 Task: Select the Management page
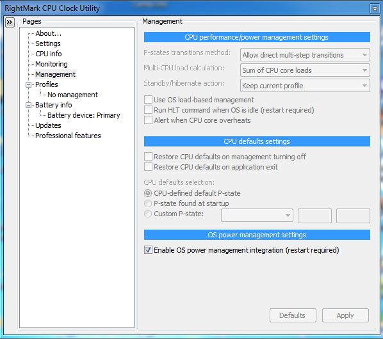(x=56, y=74)
